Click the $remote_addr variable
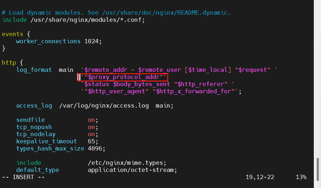 [106, 70]
